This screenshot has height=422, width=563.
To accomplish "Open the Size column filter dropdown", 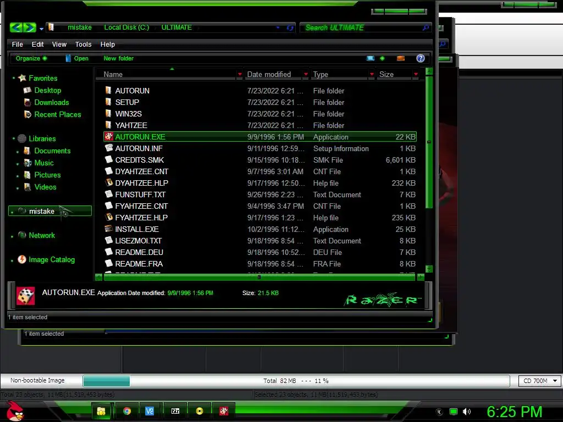I will (416, 74).
